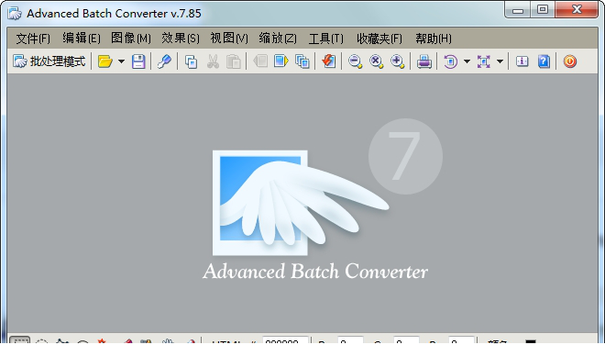605x356 pixels.
Task: Open a file with the folder icon
Action: [x=104, y=61]
